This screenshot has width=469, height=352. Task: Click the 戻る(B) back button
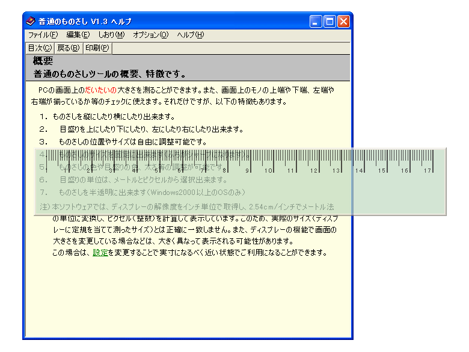click(68, 48)
